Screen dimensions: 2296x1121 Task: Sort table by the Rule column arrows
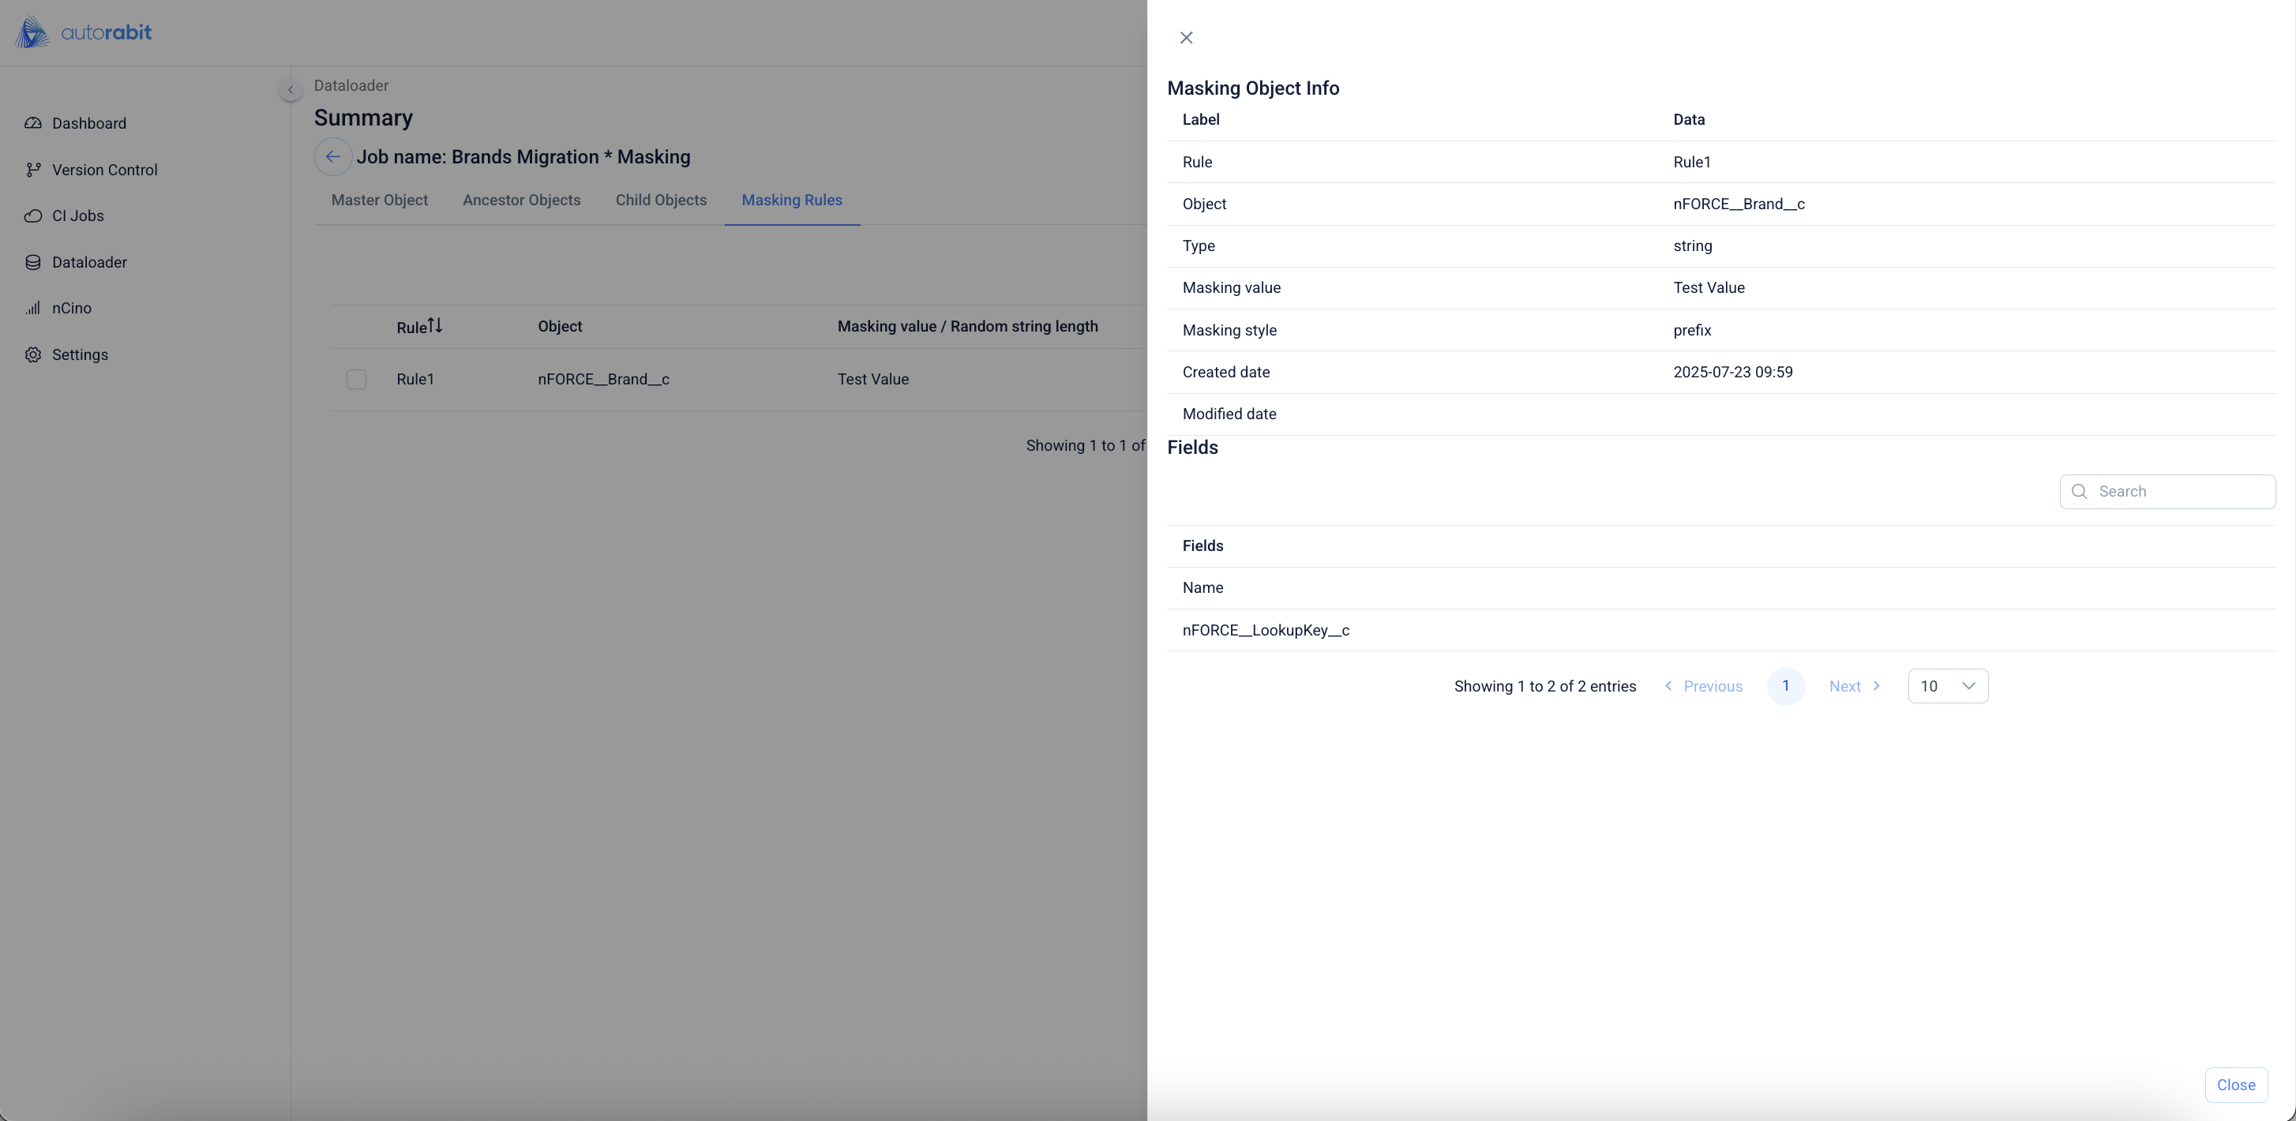click(435, 325)
